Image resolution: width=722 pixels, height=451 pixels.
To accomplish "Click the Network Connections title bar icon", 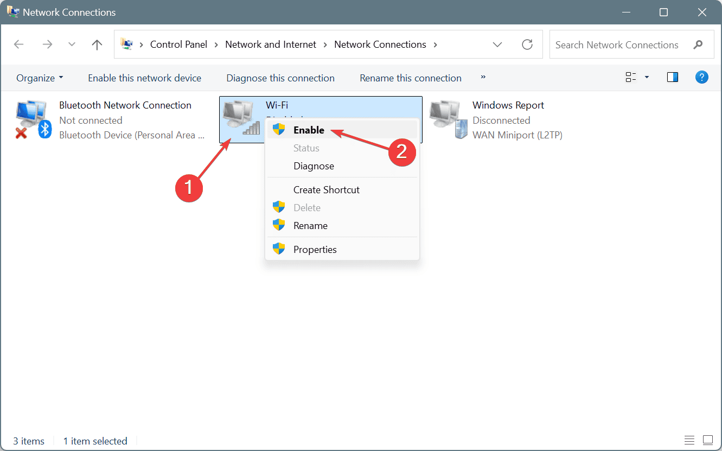I will (x=13, y=11).
